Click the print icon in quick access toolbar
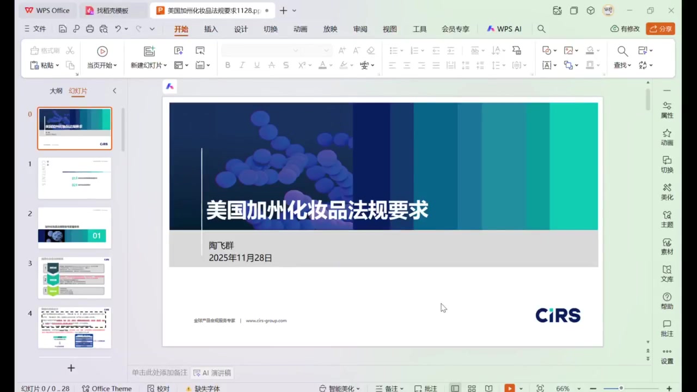 [x=90, y=29]
